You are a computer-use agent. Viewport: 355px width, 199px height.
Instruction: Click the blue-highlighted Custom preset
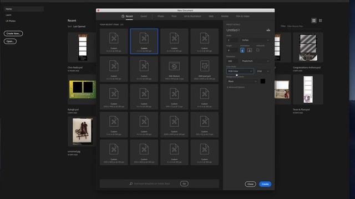pos(144,41)
